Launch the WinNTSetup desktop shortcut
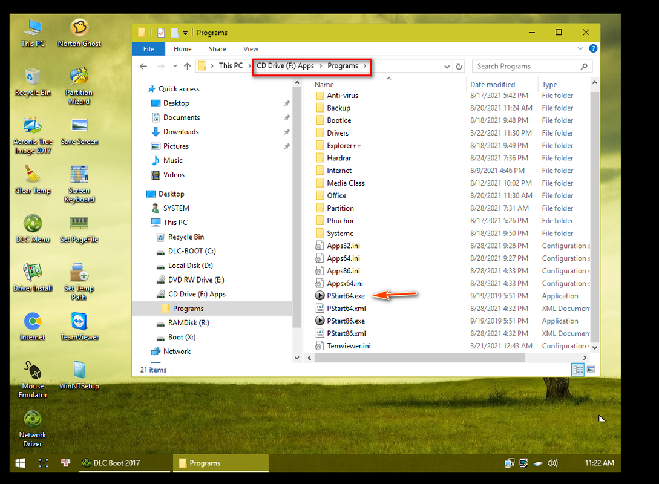The width and height of the screenshot is (659, 484). pyautogui.click(x=79, y=376)
